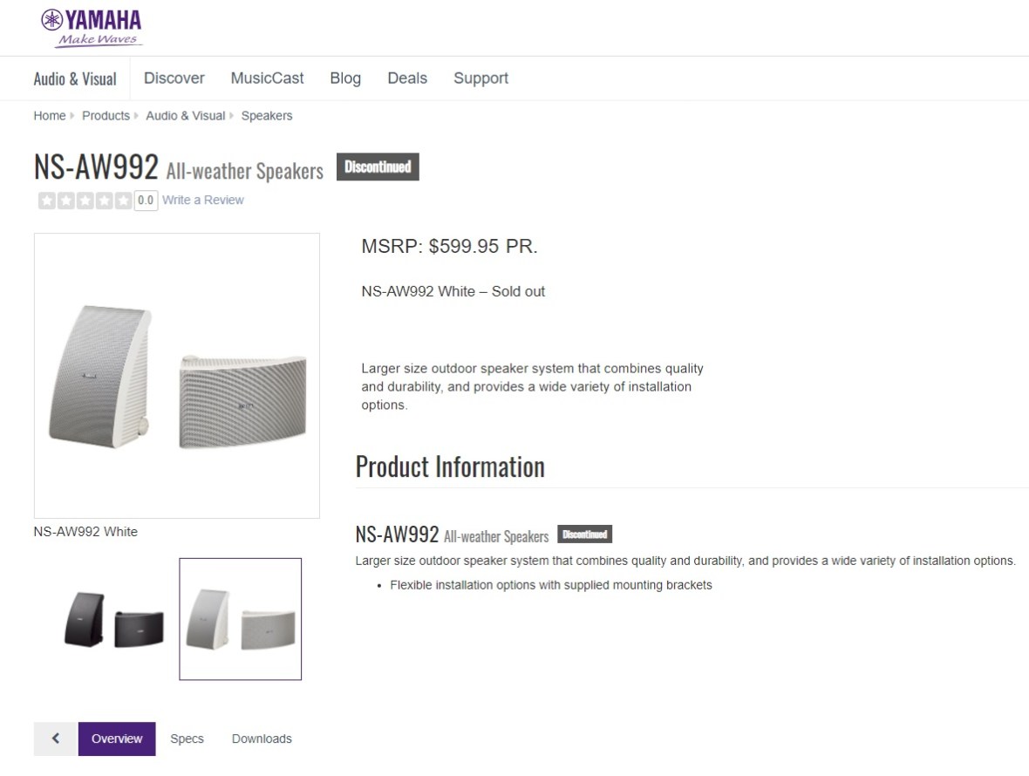Select the Overview tab

click(117, 739)
